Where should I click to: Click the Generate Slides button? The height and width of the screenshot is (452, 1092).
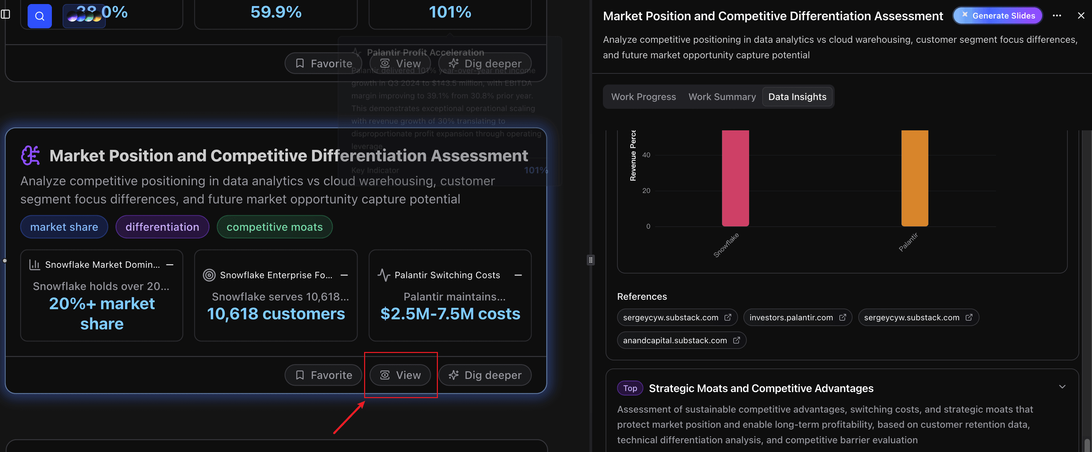pyautogui.click(x=997, y=15)
